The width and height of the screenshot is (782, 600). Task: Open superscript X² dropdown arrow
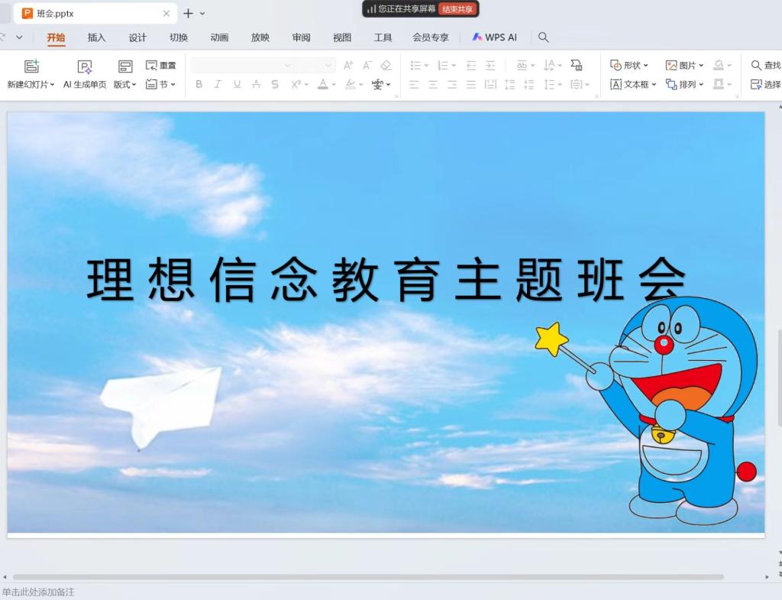pos(306,84)
